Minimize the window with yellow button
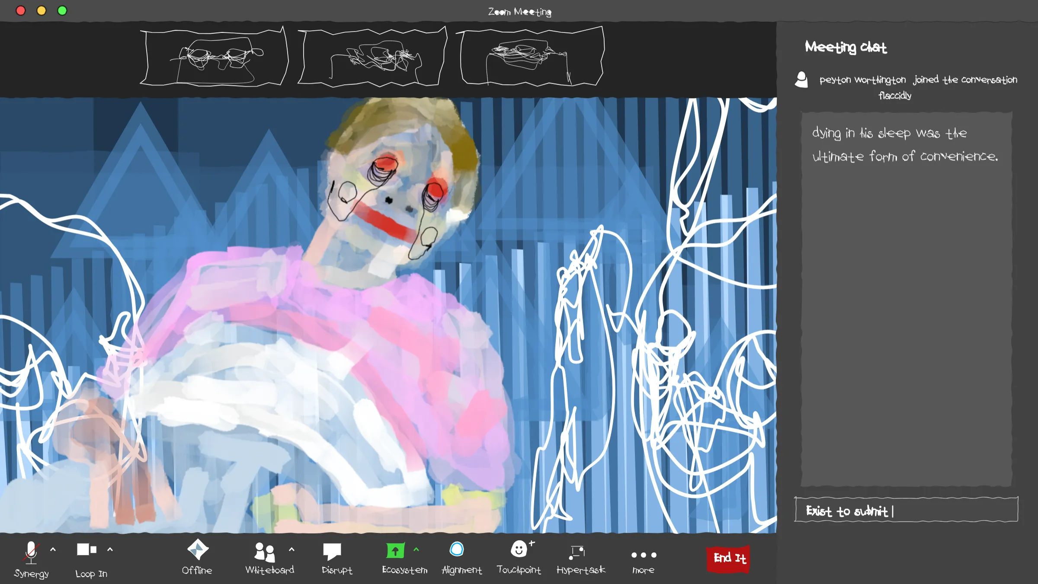Image resolution: width=1038 pixels, height=584 pixels. 41,10
